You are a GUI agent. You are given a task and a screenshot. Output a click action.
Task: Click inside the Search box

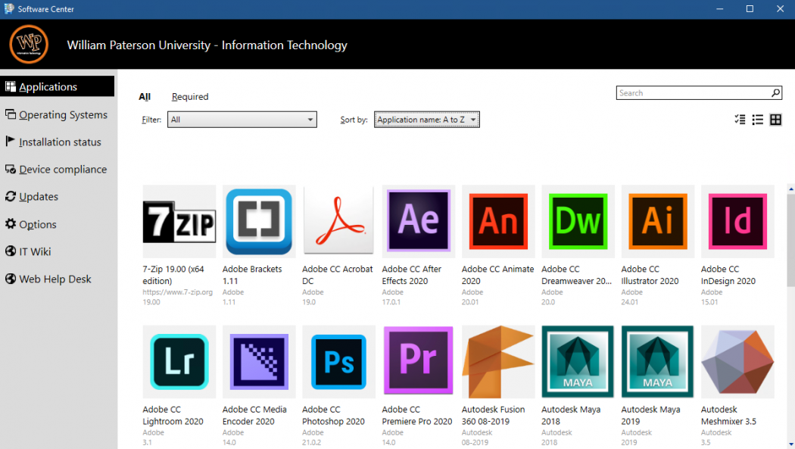coord(693,92)
